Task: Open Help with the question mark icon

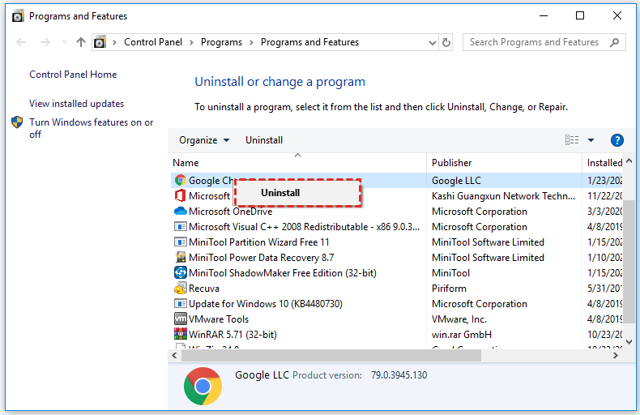Action: 617,140
